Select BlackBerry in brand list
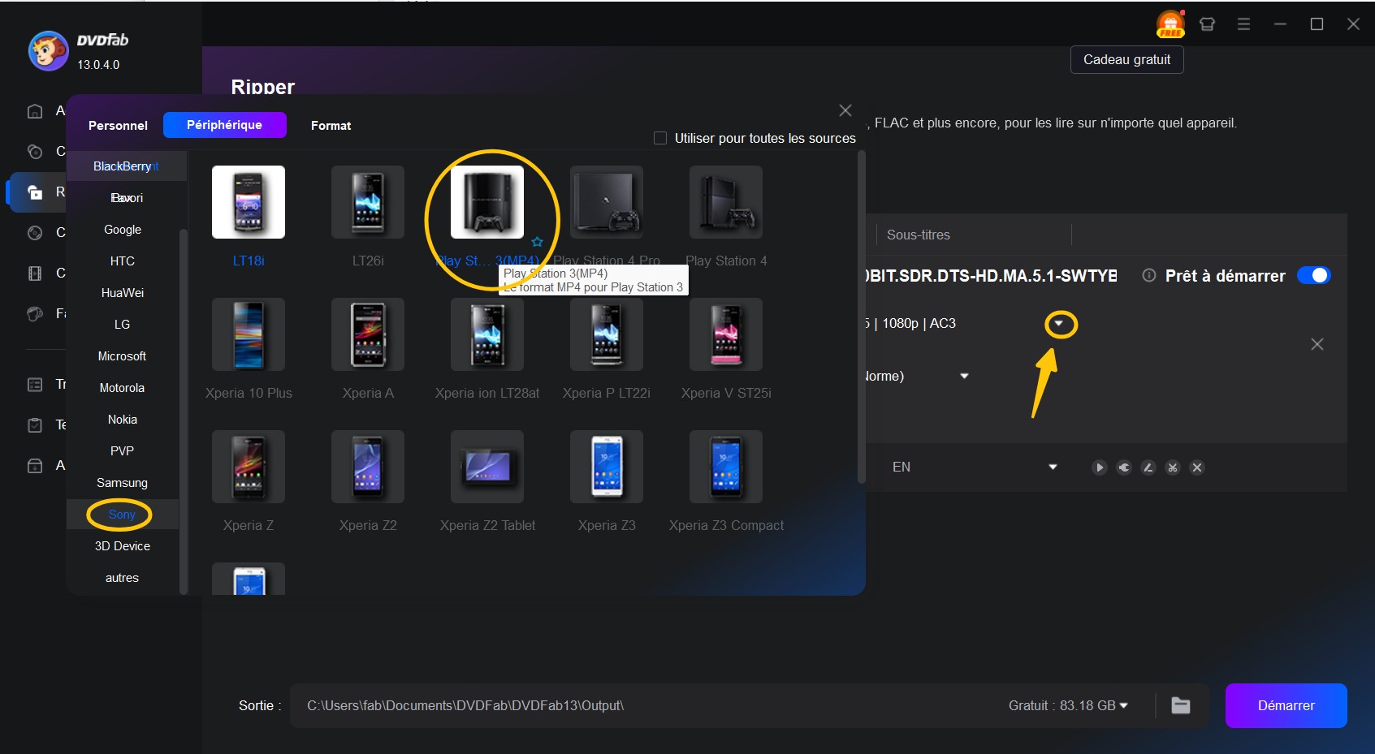The width and height of the screenshot is (1375, 754). coord(123,166)
